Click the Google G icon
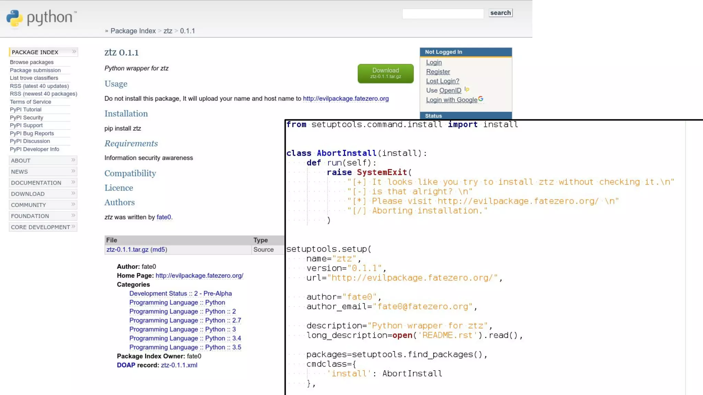 pos(481,99)
